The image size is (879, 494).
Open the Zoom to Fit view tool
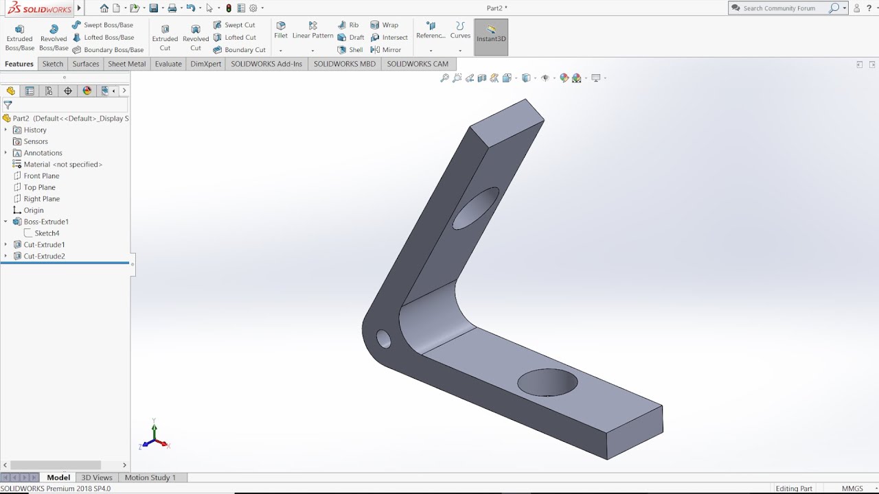click(x=444, y=78)
